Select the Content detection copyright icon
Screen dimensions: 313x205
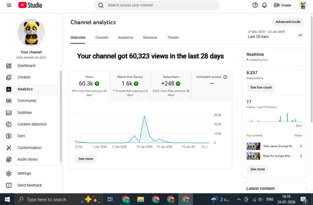click(9, 124)
